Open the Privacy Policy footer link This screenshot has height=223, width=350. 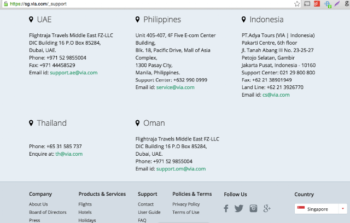click(x=186, y=204)
